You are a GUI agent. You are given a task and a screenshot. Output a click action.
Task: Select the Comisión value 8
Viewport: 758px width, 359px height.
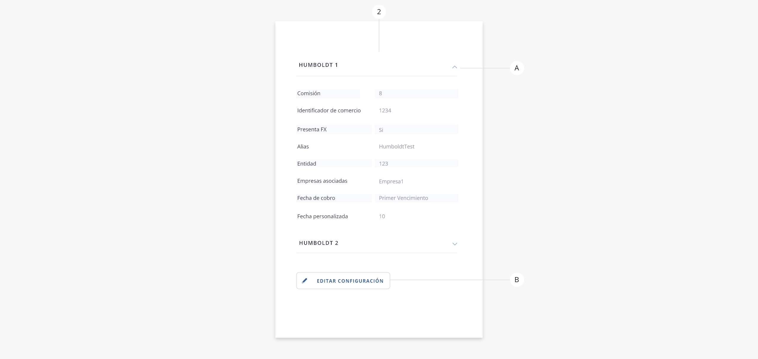point(380,93)
